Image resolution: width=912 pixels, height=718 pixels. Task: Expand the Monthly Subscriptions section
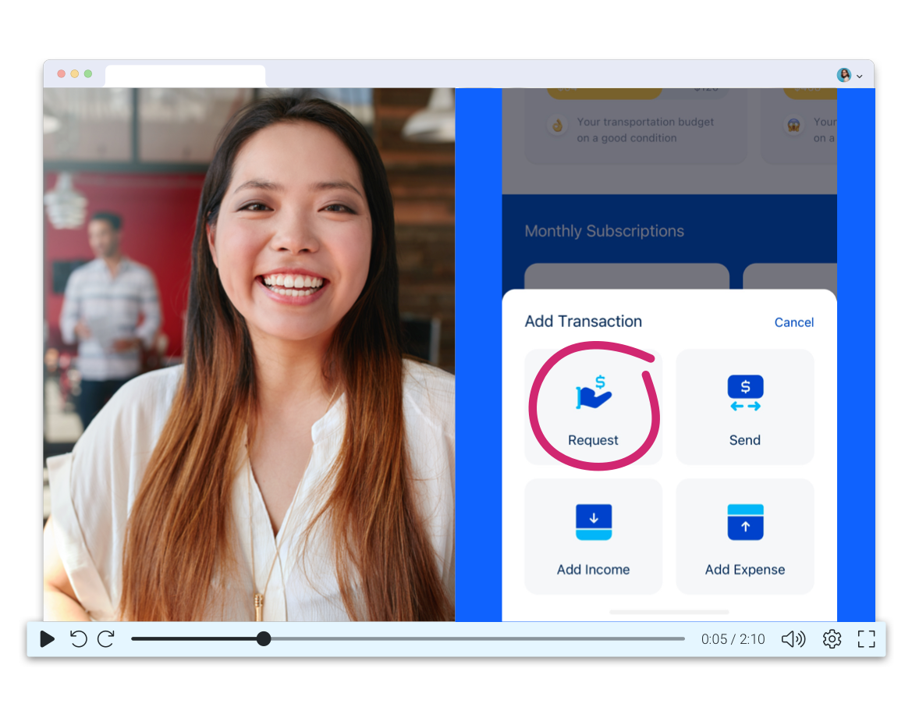(605, 231)
